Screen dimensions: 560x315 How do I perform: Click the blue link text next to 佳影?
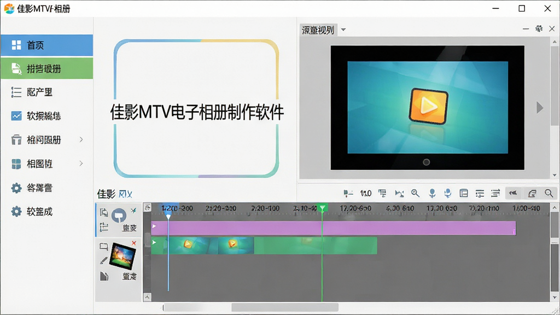(x=125, y=194)
